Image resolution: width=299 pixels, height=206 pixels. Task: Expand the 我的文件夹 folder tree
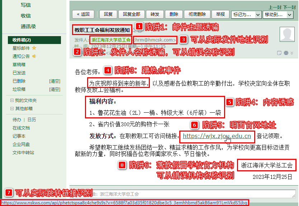click(12, 100)
